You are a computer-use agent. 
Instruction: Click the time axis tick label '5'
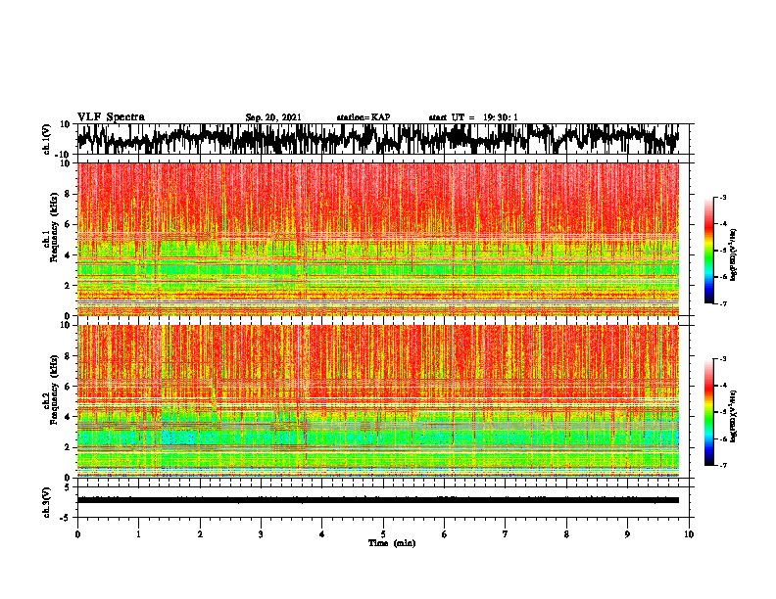coord(383,534)
